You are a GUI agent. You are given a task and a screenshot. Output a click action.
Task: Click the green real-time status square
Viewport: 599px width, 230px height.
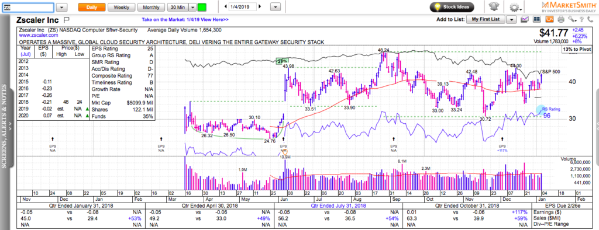pyautogui.click(x=202, y=7)
